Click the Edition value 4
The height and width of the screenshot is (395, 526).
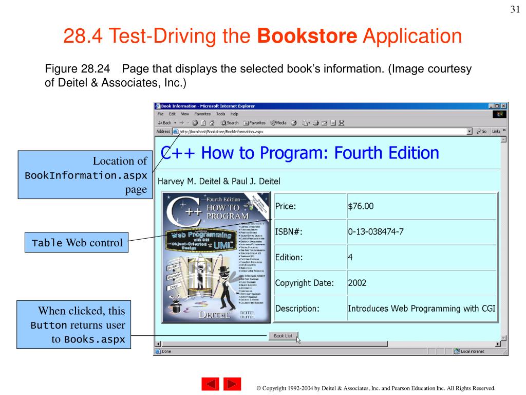(x=350, y=257)
